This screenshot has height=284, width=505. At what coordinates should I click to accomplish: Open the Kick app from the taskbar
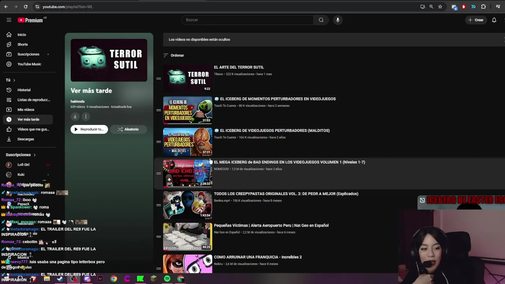[x=140, y=279]
